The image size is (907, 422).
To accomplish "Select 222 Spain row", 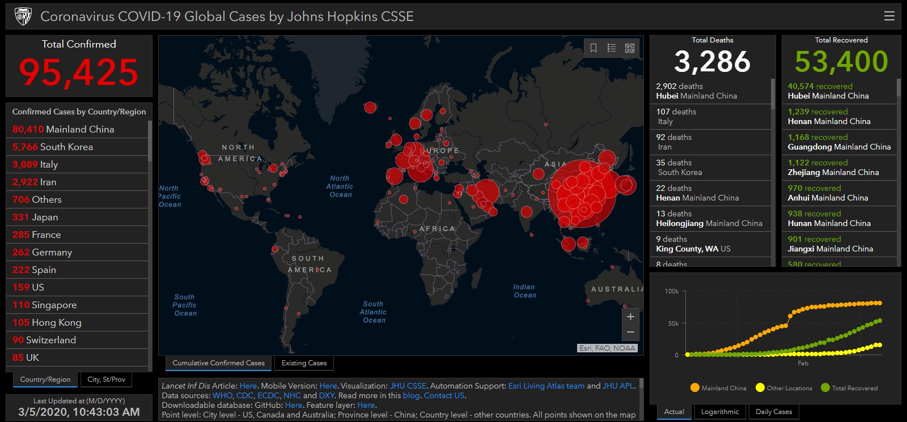I will (77, 270).
